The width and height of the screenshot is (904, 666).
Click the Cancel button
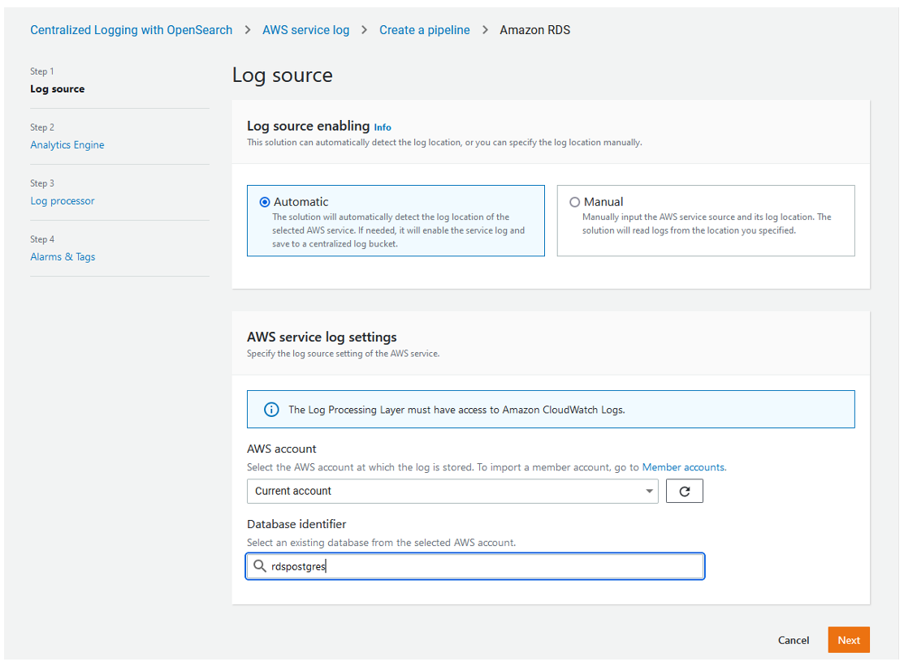coord(794,640)
